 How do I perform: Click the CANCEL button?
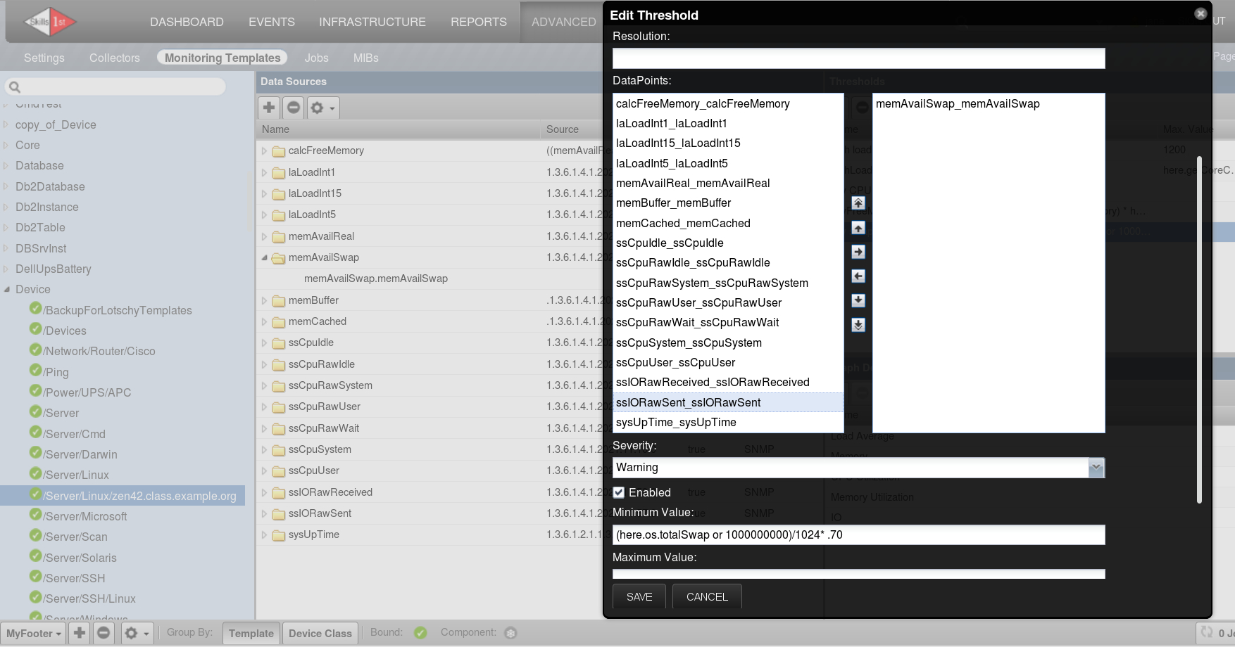707,596
